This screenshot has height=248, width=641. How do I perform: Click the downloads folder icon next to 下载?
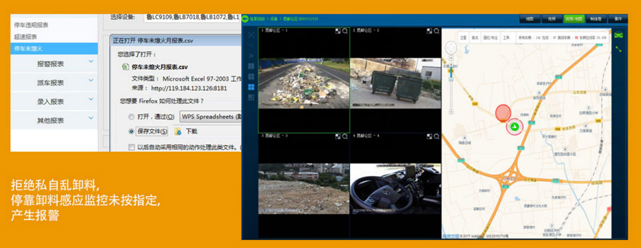pos(178,131)
